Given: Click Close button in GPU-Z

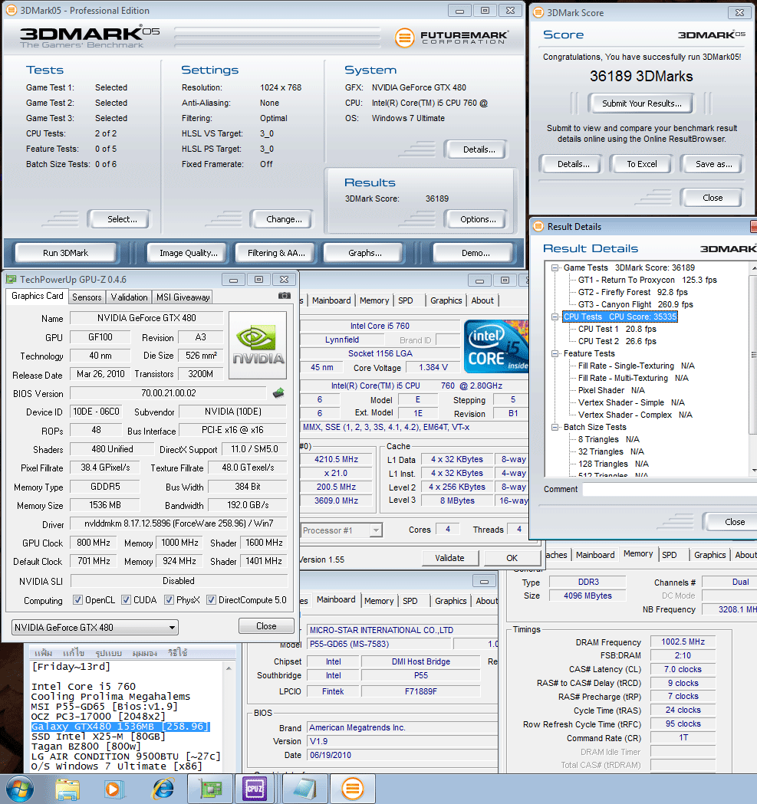Looking at the screenshot, I should tap(266, 626).
